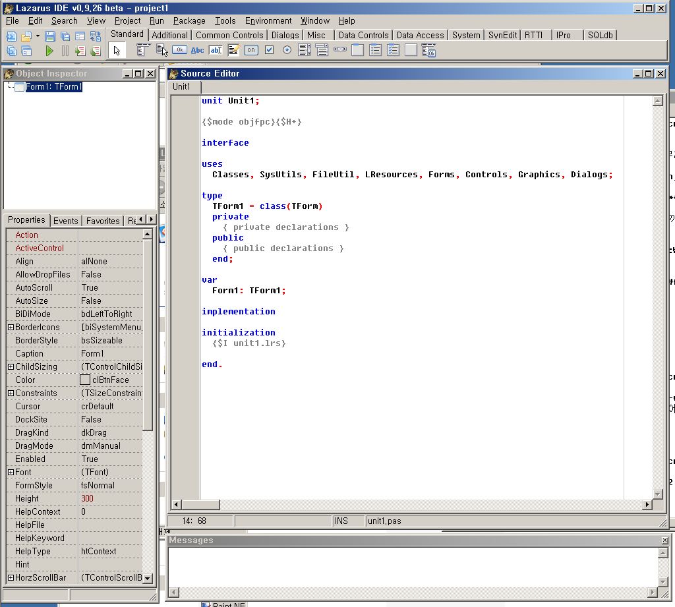675x607 pixels.
Task: Open the Favorites tab in Object Inspector
Action: 103,221
